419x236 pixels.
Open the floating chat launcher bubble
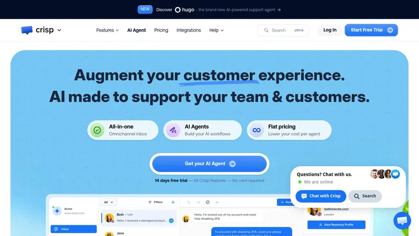click(x=402, y=220)
